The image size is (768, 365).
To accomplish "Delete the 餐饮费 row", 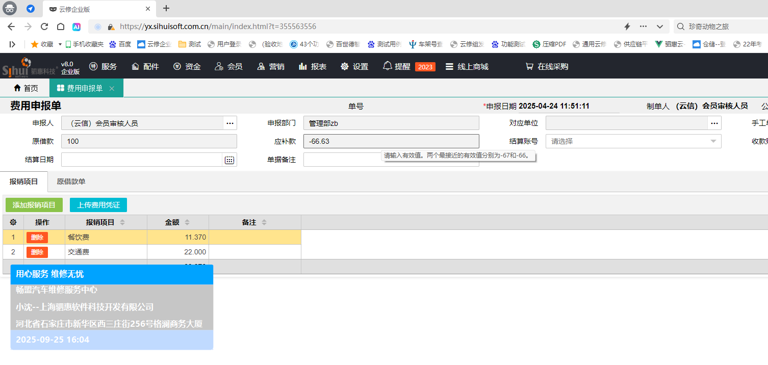I will tap(37, 238).
